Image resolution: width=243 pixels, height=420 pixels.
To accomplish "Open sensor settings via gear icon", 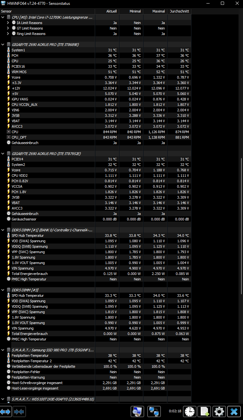I will pos(220,411).
